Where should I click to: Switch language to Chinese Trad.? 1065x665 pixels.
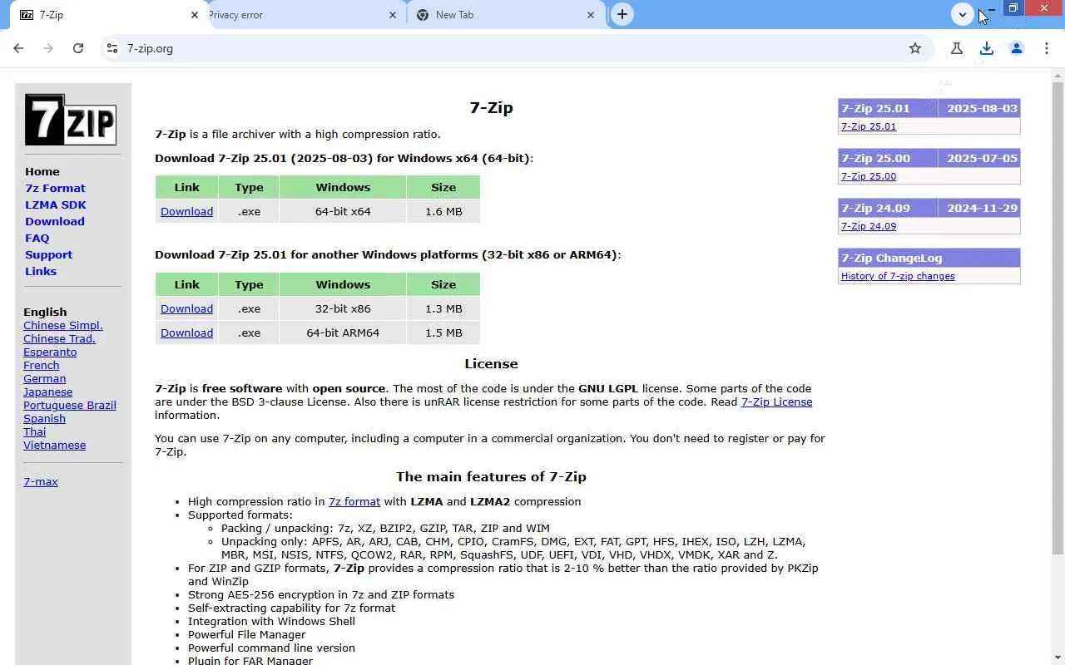(59, 338)
